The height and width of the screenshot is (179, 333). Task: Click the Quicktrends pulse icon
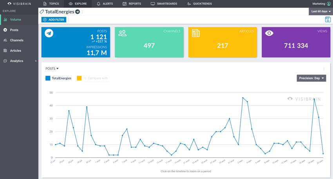click(x=189, y=4)
